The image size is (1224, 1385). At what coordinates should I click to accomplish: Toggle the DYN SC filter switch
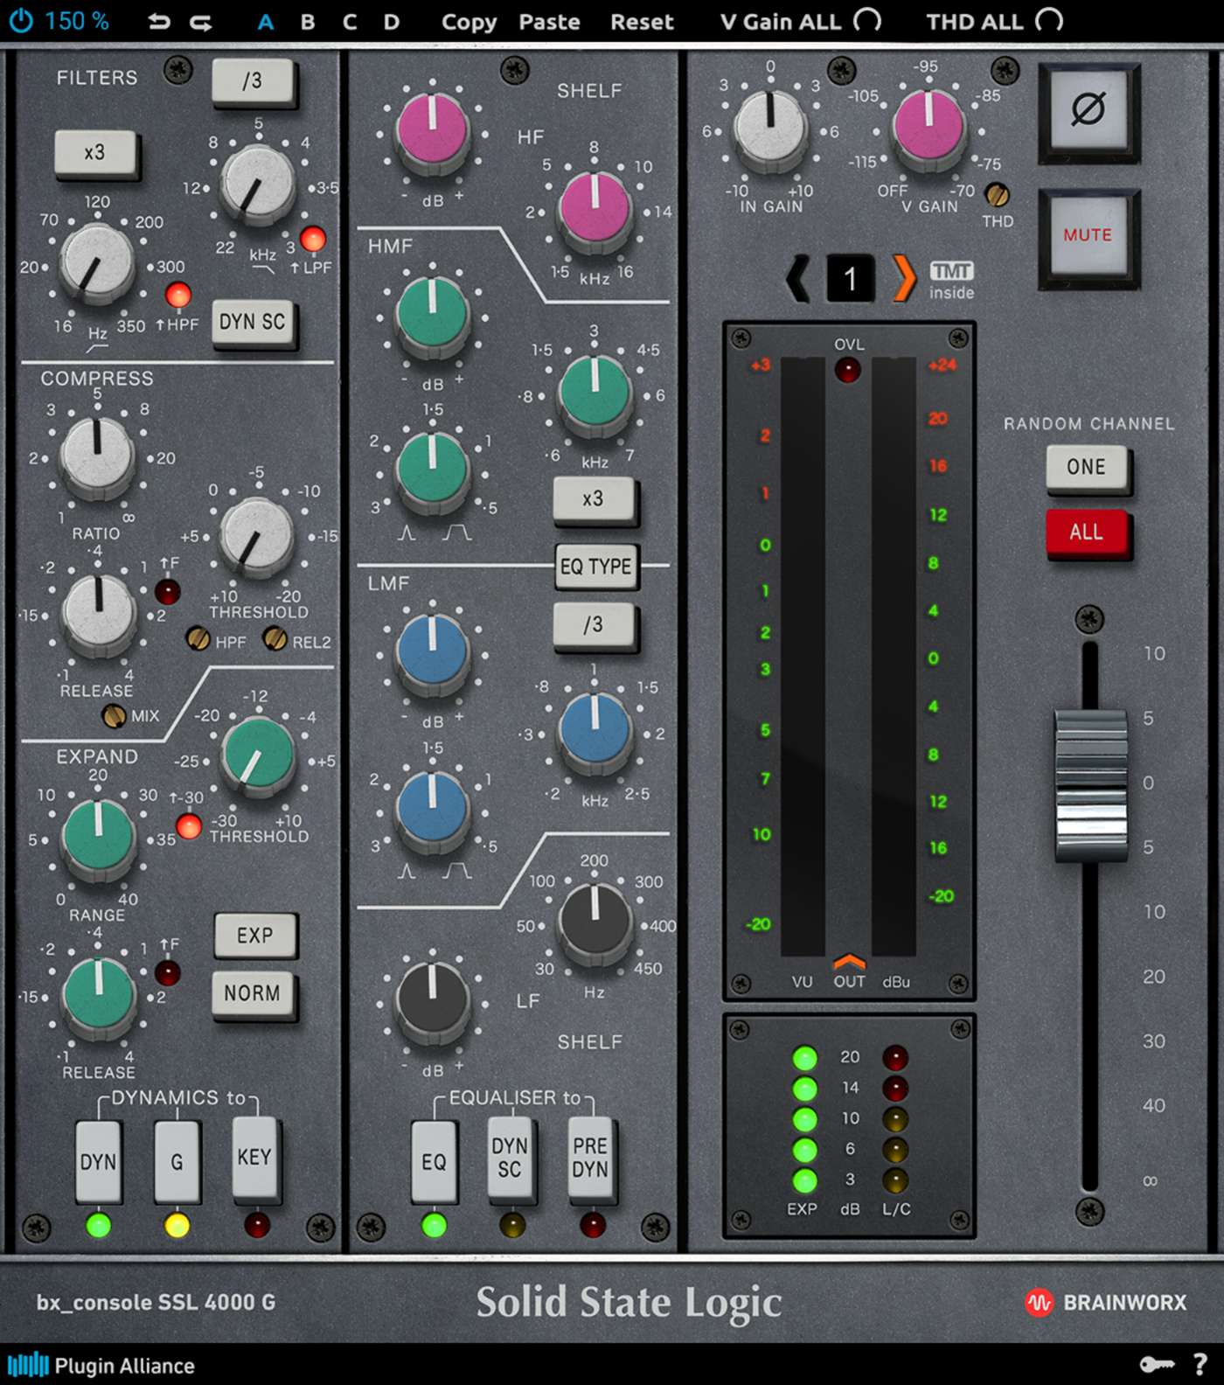[253, 323]
